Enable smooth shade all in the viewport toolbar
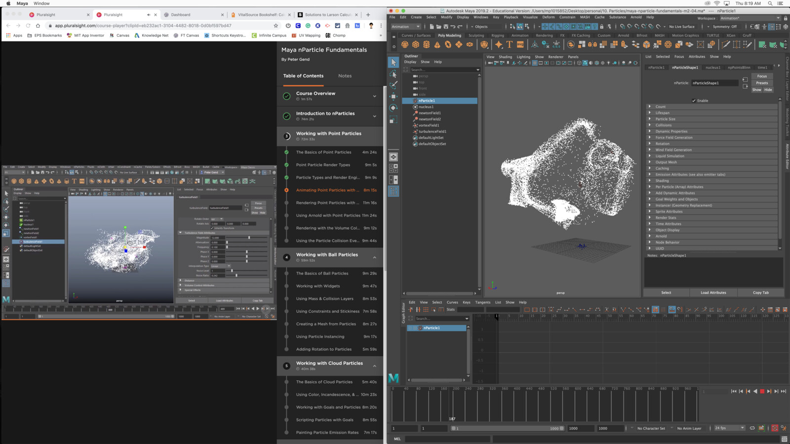The width and height of the screenshot is (790, 444). coord(585,63)
